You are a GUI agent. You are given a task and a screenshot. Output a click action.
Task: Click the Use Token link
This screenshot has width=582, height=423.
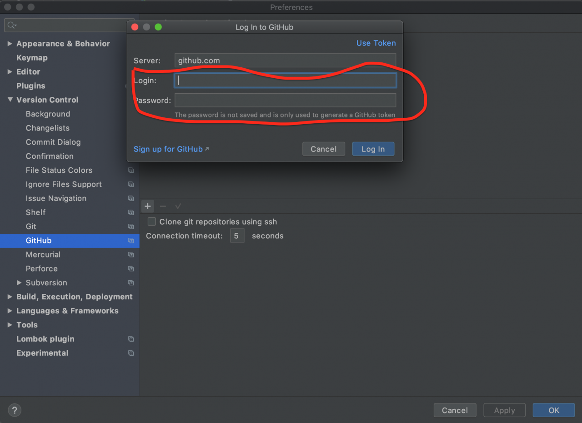click(x=376, y=43)
